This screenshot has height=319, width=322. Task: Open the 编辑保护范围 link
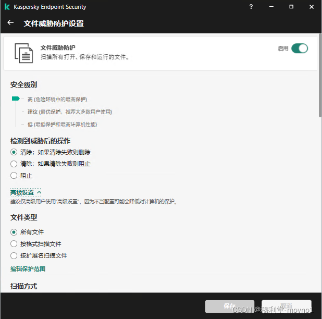coord(28,269)
